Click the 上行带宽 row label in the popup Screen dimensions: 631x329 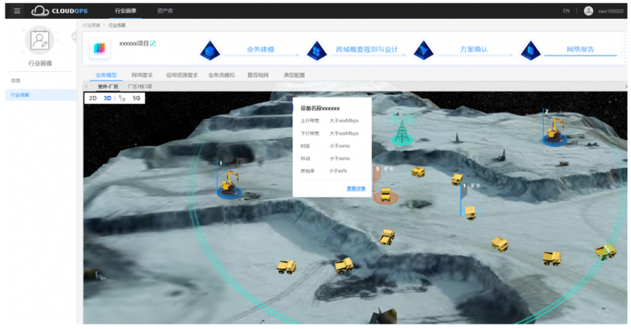click(310, 121)
